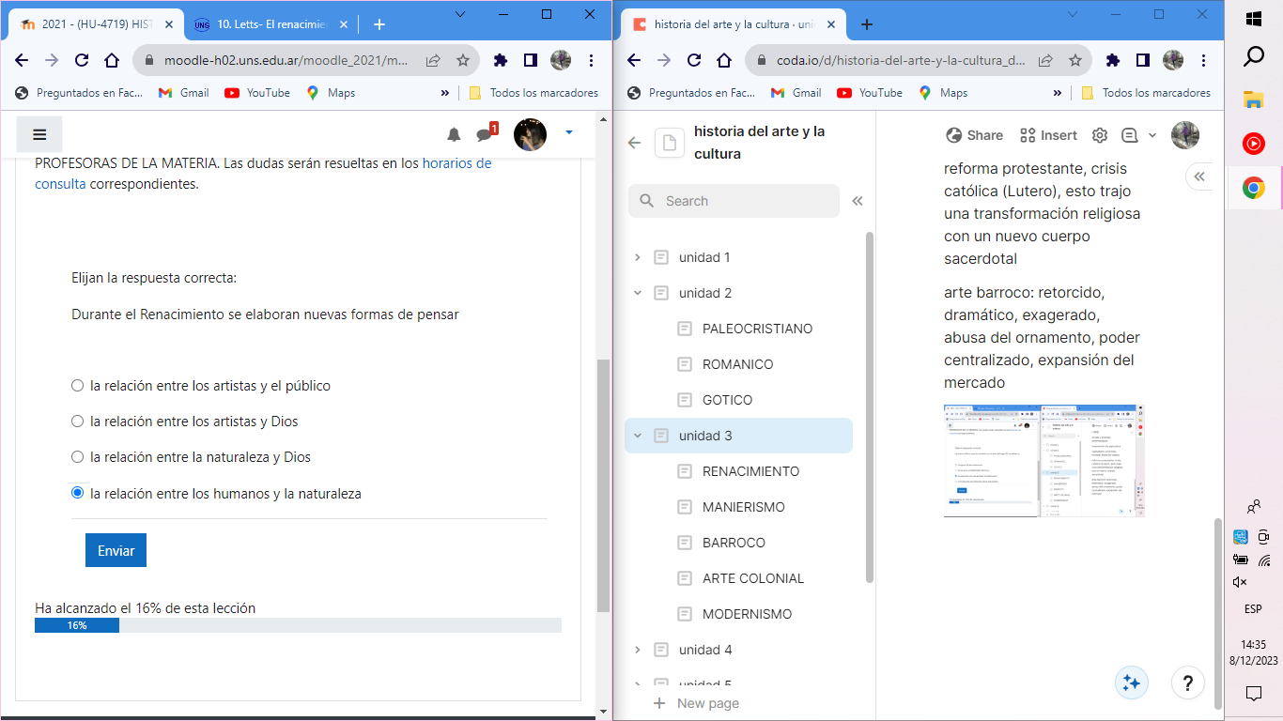Go back in the Moodle browser window
The image size is (1283, 721).
22,60
